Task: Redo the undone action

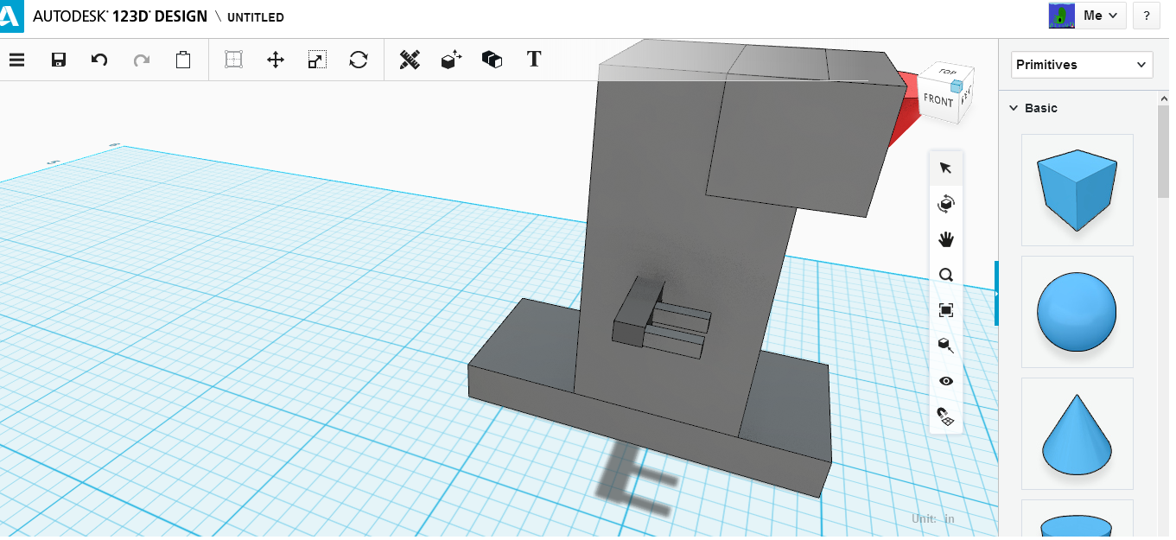Action: tap(142, 60)
